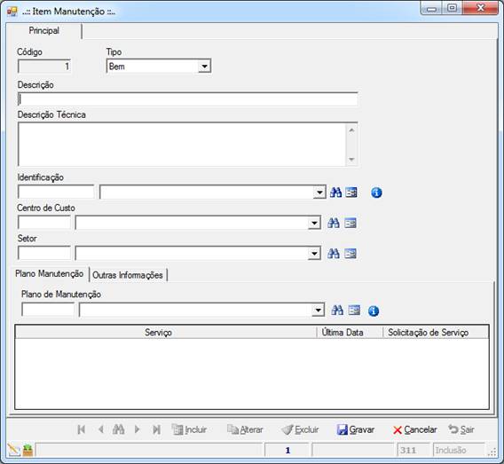Expand the Plano de Manutenção combo box arrow
The width and height of the screenshot is (504, 464).
coord(318,311)
